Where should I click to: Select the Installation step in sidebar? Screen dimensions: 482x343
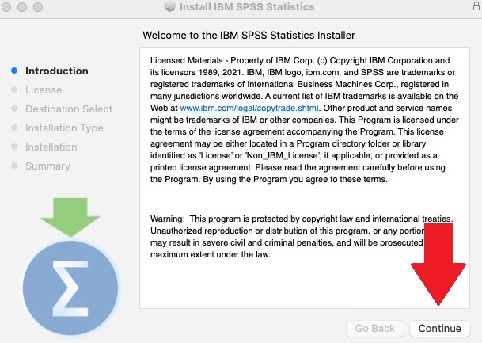(51, 147)
